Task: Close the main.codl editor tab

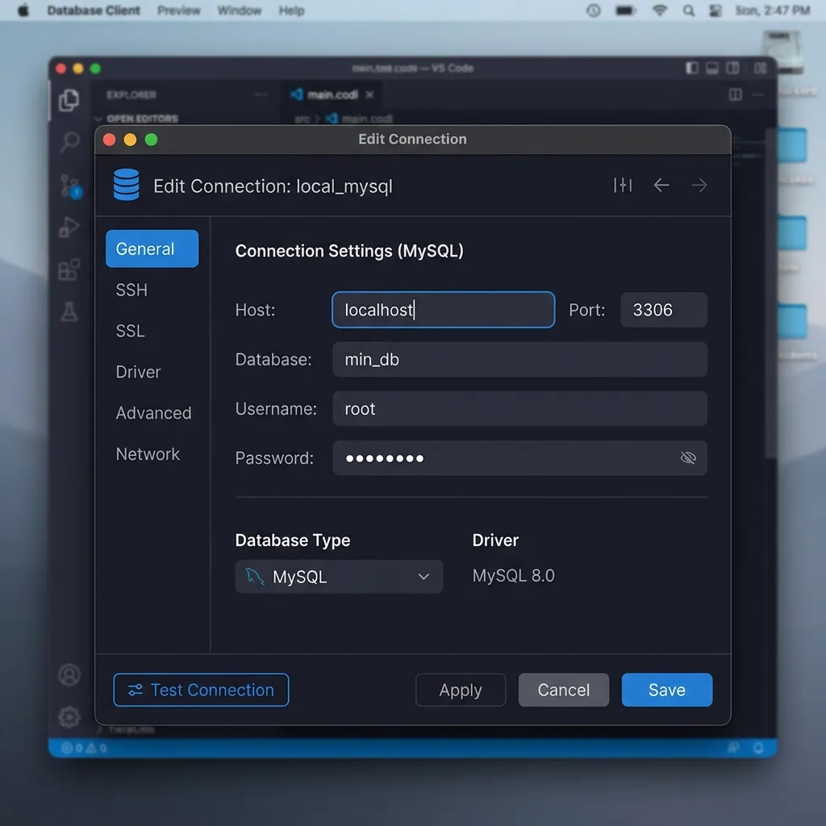Action: pos(369,94)
